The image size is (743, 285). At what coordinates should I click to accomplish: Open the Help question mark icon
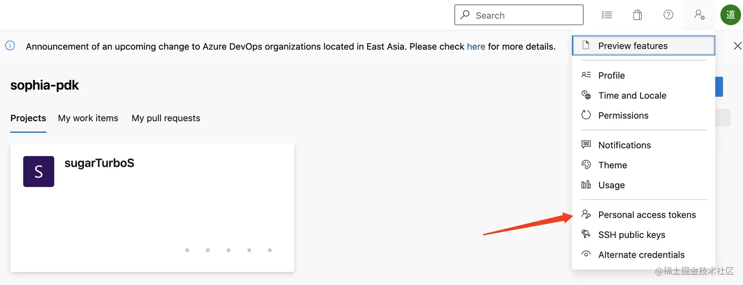pyautogui.click(x=668, y=15)
